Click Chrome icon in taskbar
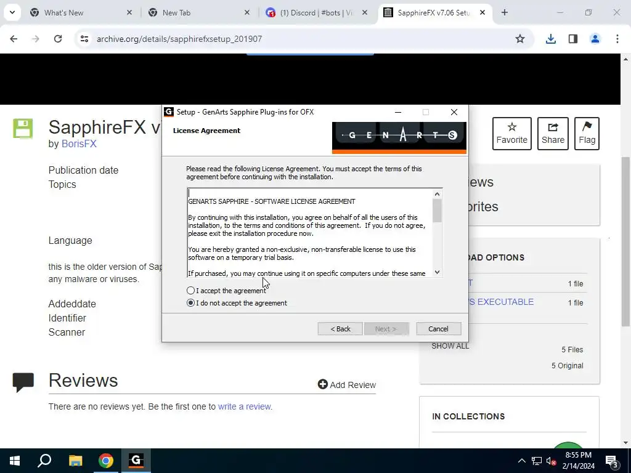 [x=106, y=461]
